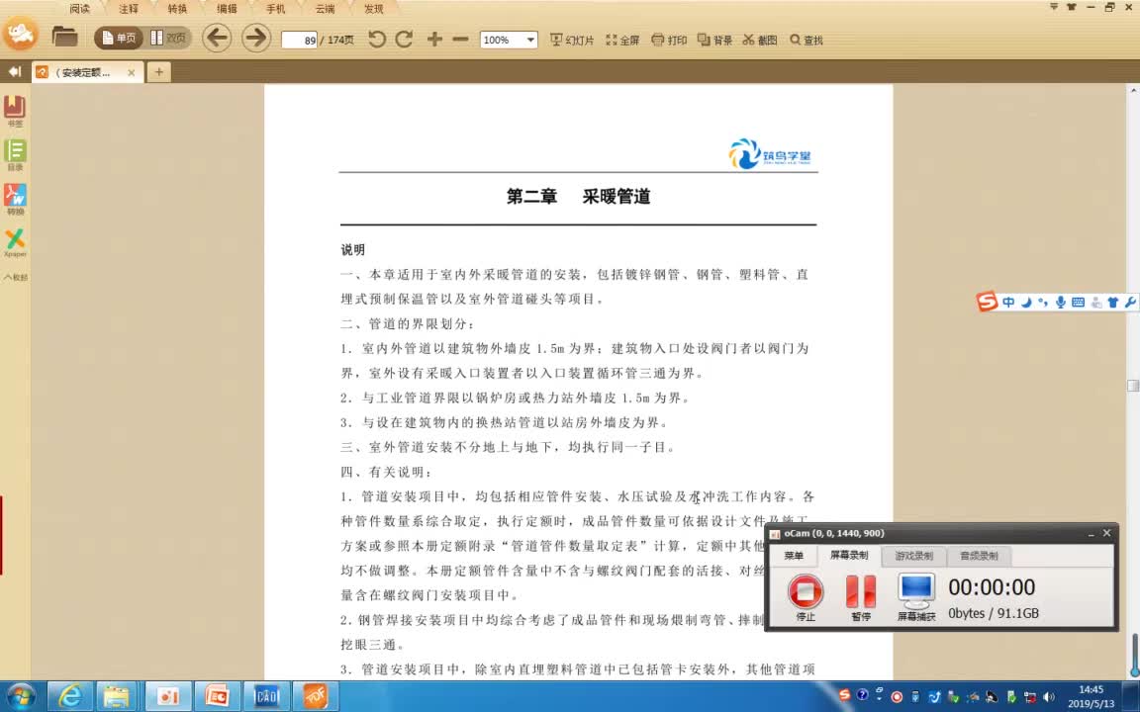The width and height of the screenshot is (1140, 712).
Task: Start 幻灯片 slideshow mode
Action: click(572, 40)
